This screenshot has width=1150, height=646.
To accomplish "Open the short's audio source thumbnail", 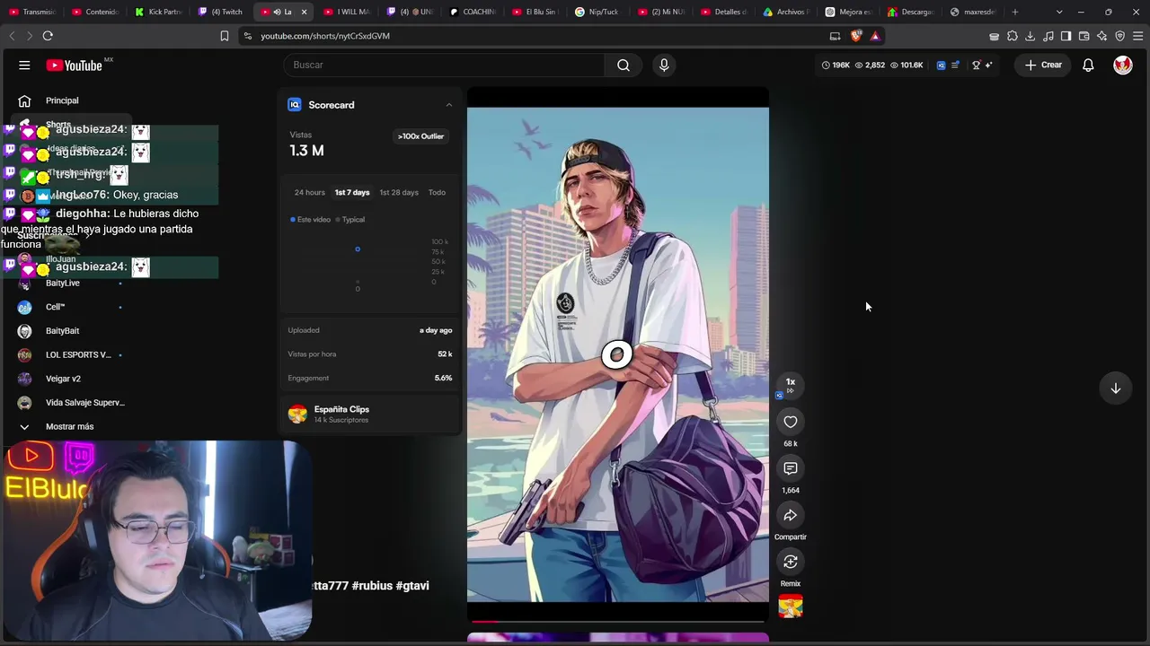I will (791, 607).
